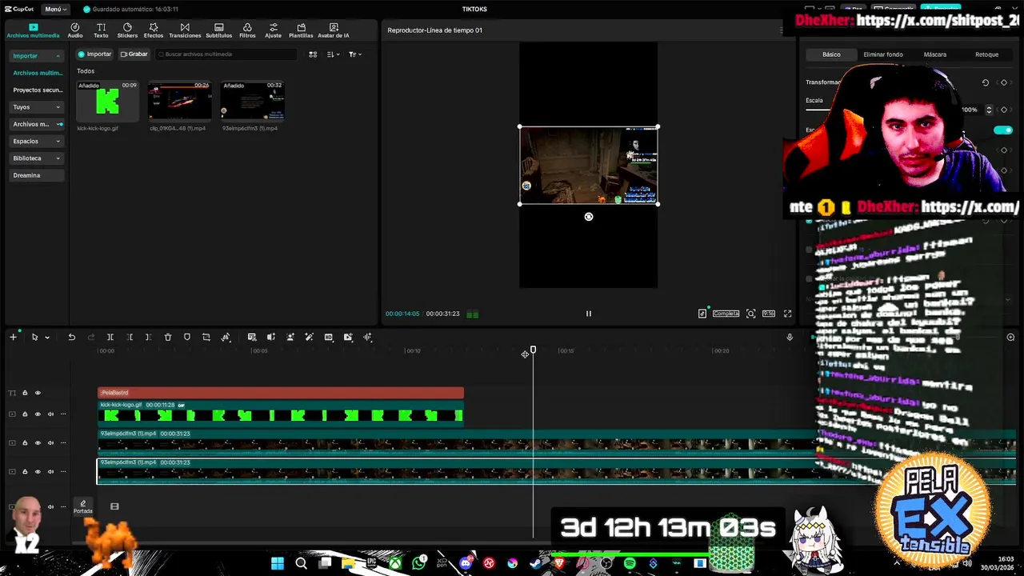Open the Plantillas tab

301,30
